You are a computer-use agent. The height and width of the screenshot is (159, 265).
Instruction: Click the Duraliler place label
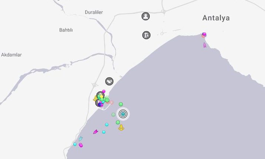94,12
